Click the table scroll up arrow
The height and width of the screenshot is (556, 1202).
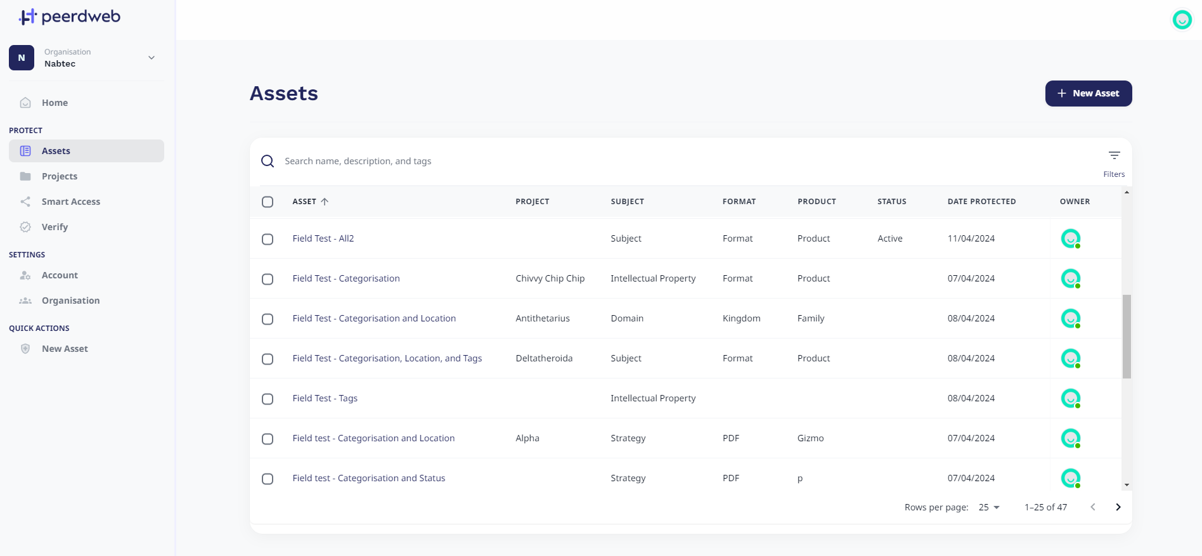(1127, 191)
